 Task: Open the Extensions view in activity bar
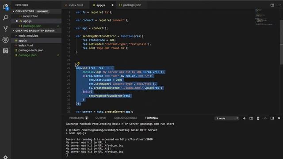6,51
